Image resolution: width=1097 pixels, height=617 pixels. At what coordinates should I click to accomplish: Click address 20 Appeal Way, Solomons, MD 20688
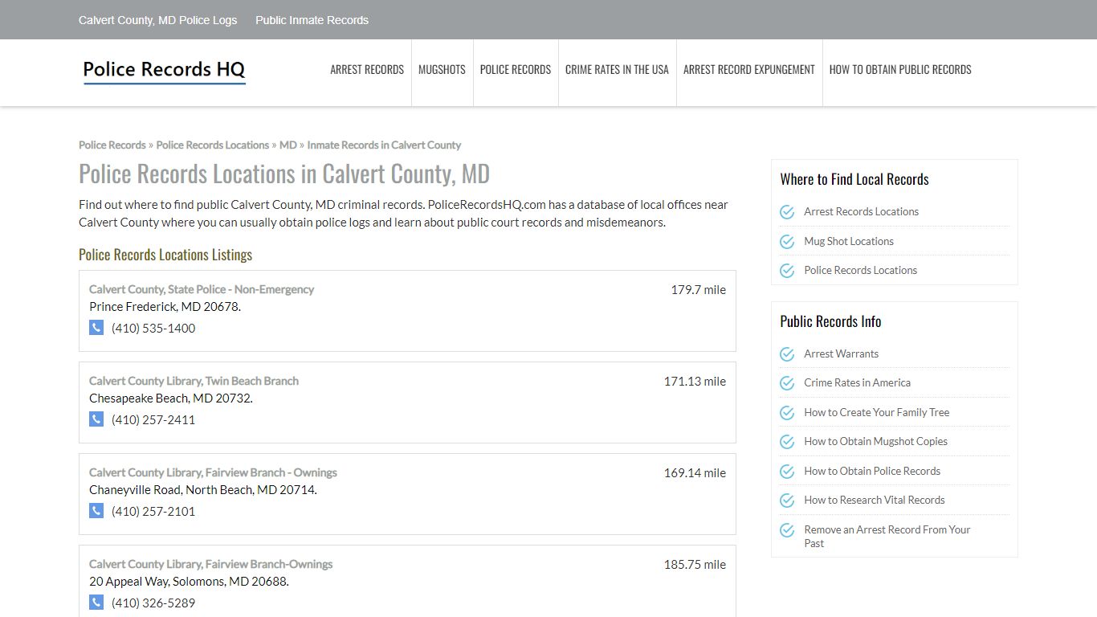(x=189, y=581)
